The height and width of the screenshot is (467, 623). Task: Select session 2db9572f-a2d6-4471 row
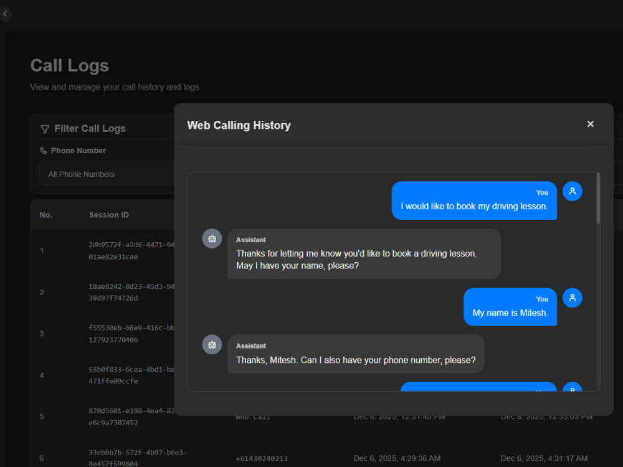pos(103,251)
